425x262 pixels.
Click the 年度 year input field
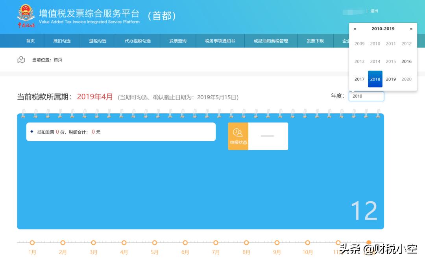(366, 96)
